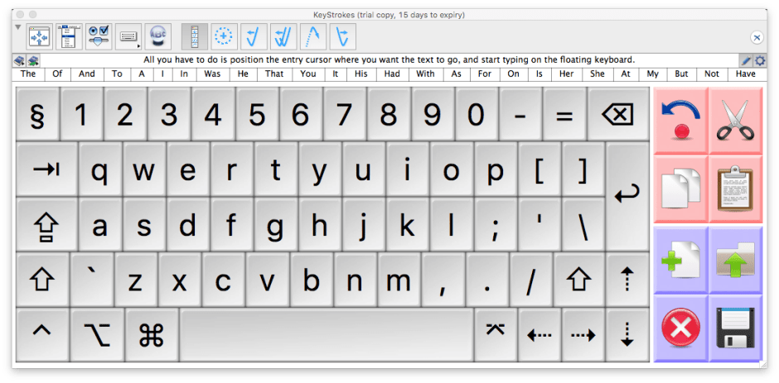
Task: Select the dotted circle plus dwell icon
Action: tap(224, 36)
